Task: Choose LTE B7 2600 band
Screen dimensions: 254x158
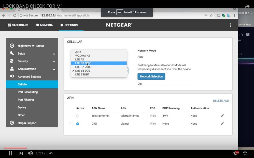Action: pos(99,67)
